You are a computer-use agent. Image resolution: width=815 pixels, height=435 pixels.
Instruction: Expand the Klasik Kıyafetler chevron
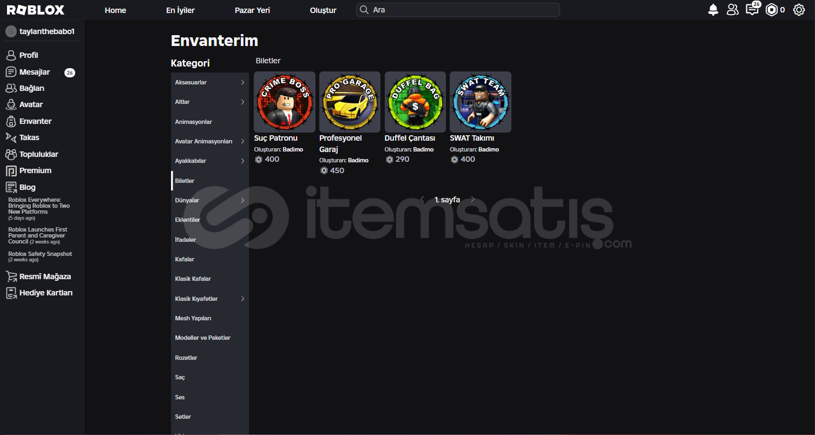coord(242,299)
